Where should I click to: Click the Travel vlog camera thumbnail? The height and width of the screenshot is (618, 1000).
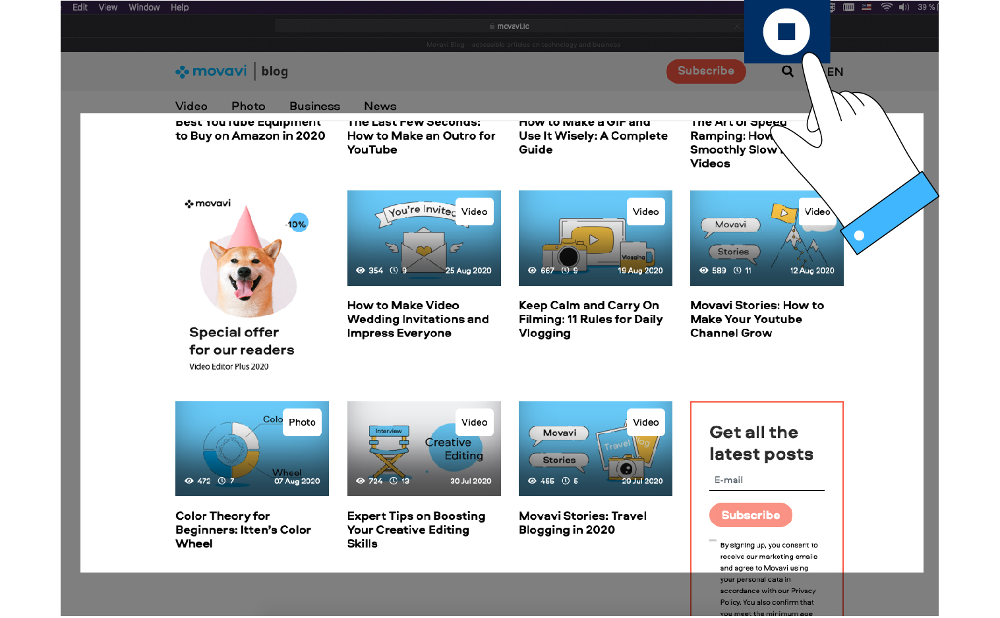click(595, 449)
